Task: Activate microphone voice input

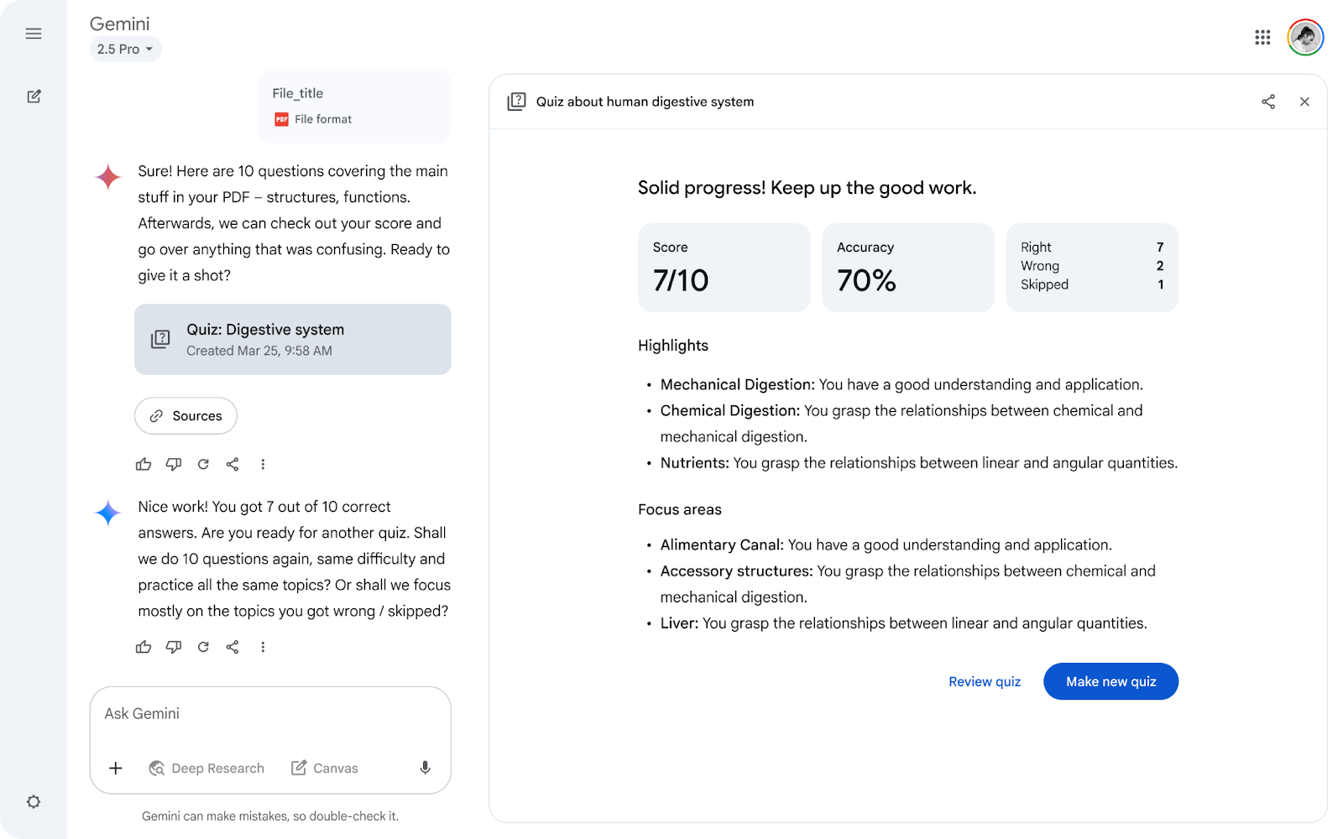Action: click(426, 768)
